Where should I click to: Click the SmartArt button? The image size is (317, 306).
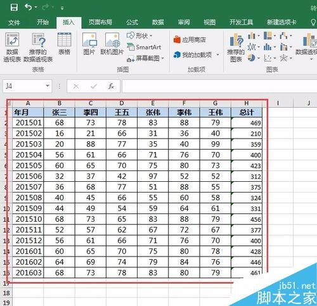tap(144, 47)
